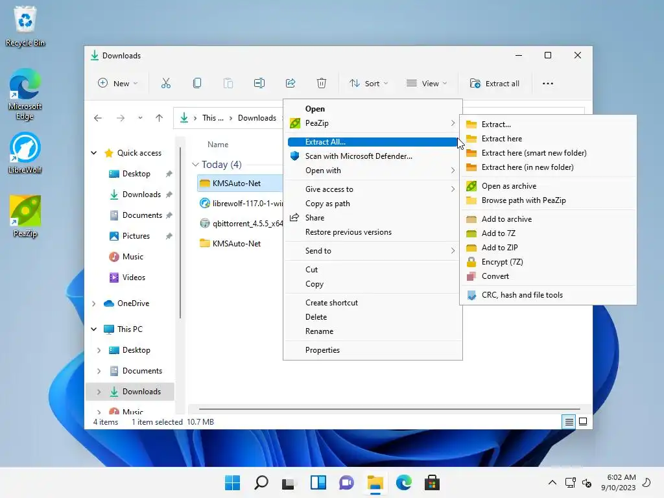Expand the OneDrive tree node
This screenshot has width=664, height=498.
coord(94,303)
